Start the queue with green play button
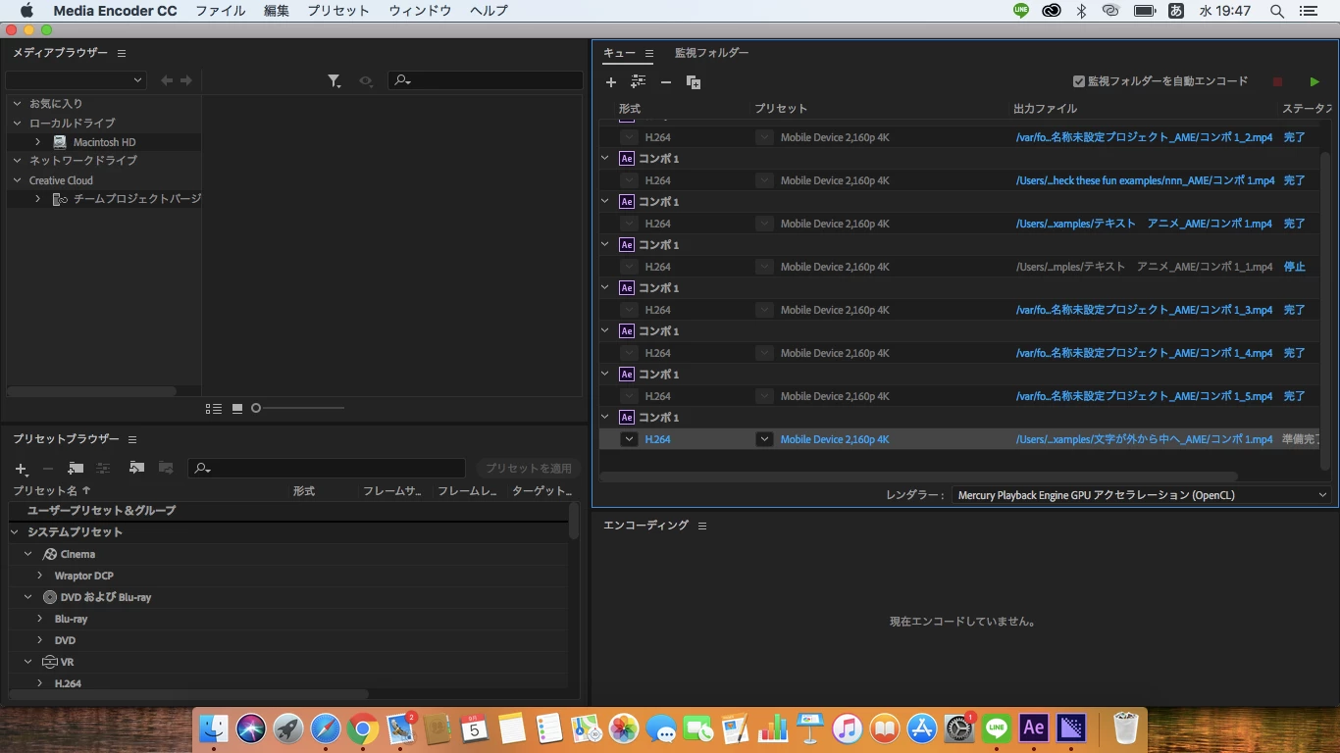 (1314, 82)
